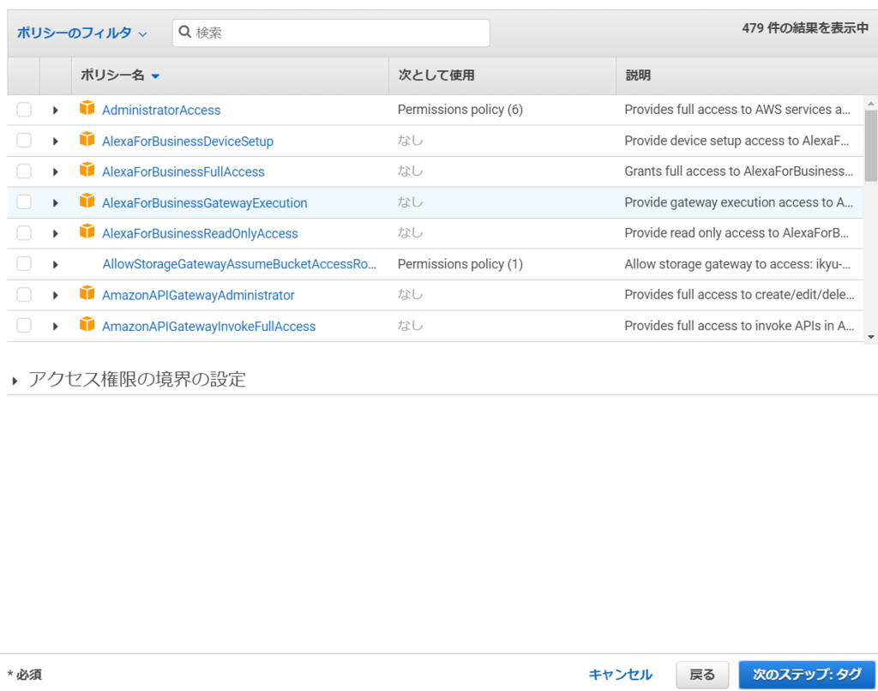Expand the AllowStorageGatewayAssumeBucketAccessRo... row
The height and width of the screenshot is (691, 878).
[x=56, y=264]
